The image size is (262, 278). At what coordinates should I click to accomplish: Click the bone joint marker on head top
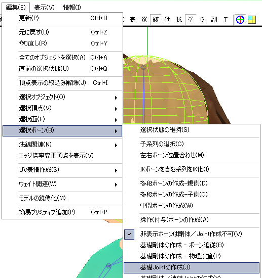coord(143,67)
